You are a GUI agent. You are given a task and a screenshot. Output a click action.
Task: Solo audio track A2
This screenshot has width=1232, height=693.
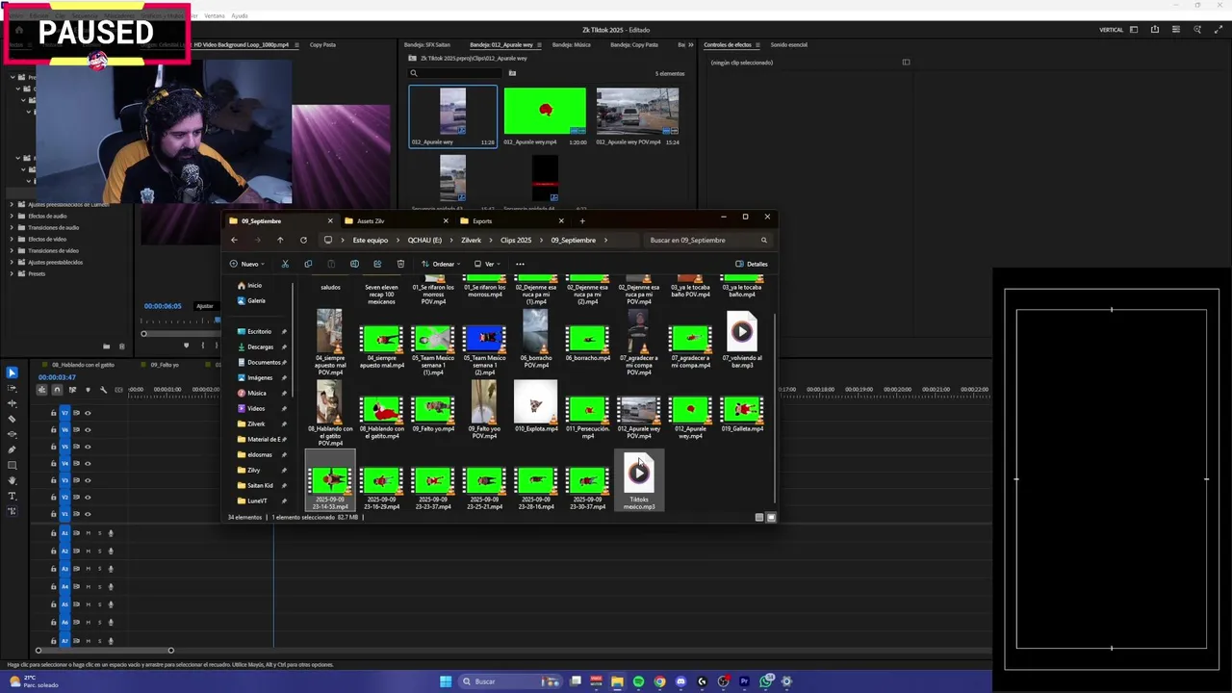click(x=99, y=552)
